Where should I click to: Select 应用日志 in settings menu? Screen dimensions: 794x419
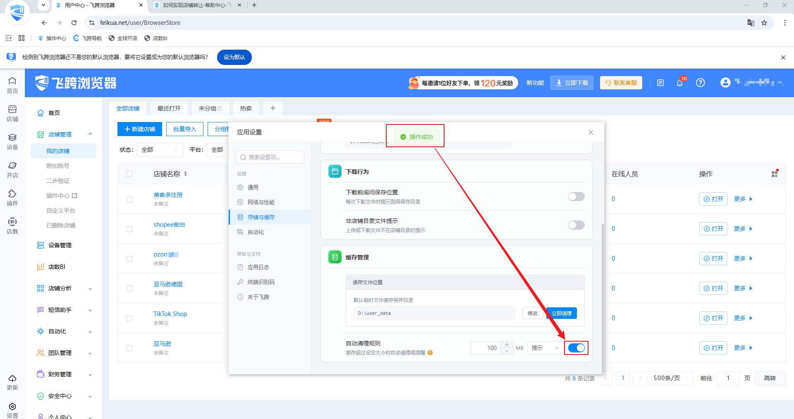pyautogui.click(x=270, y=267)
